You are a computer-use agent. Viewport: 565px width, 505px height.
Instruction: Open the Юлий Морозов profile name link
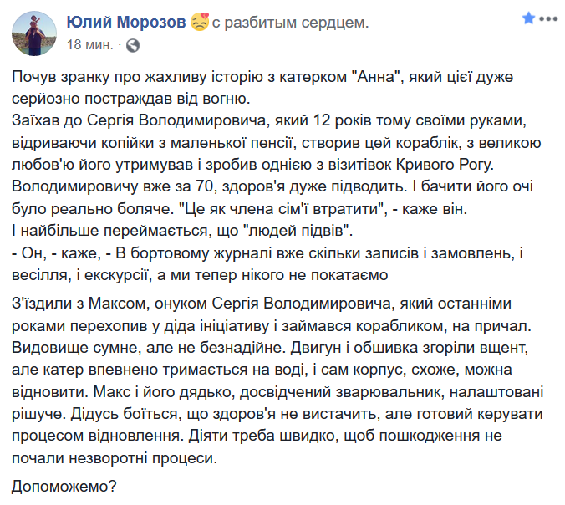(126, 23)
